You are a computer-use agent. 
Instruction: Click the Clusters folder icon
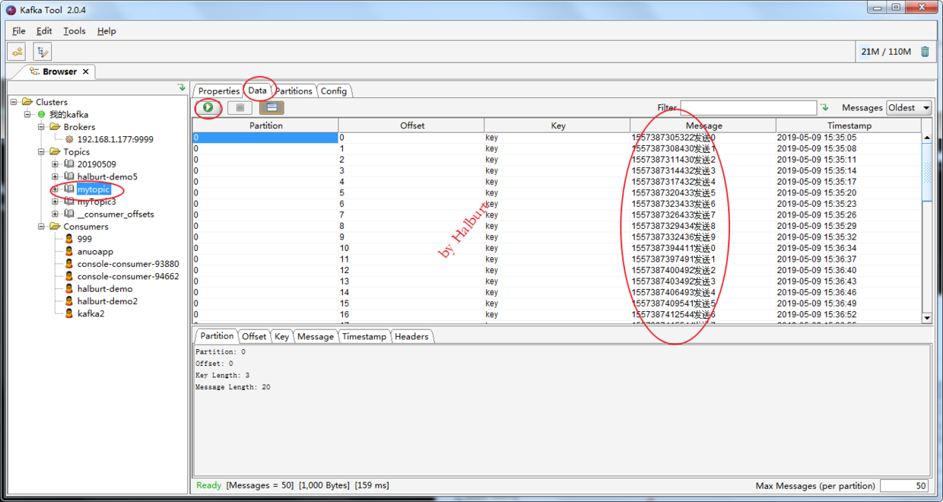27,102
